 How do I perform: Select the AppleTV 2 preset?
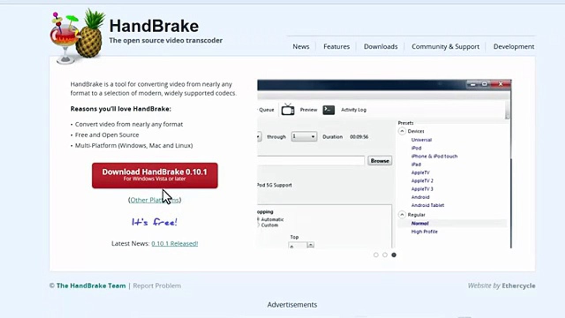422,181
